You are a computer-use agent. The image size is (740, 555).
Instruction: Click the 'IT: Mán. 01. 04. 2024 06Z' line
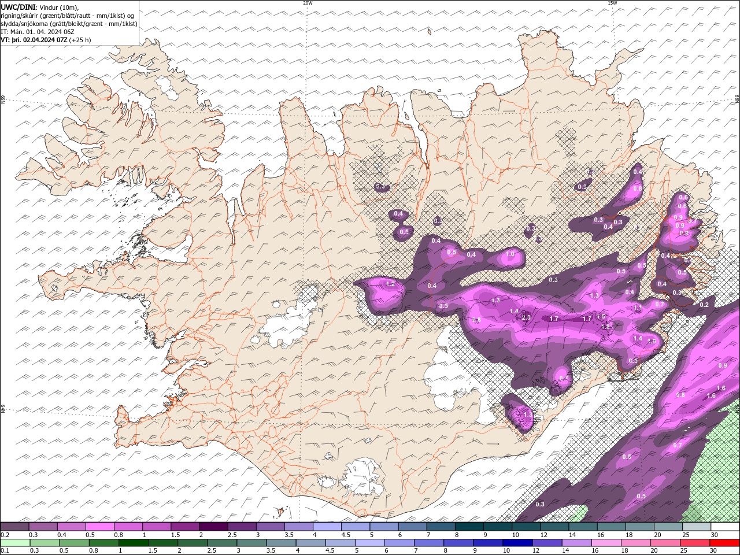tap(36, 32)
